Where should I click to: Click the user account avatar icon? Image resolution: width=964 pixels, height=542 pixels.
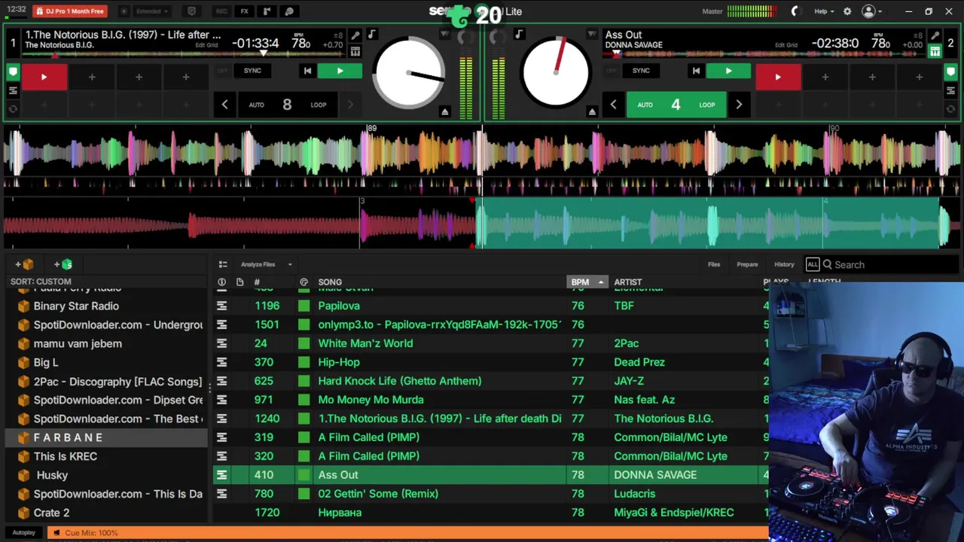tap(868, 11)
